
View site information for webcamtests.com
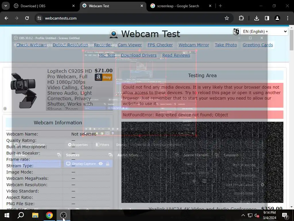click(x=39, y=18)
